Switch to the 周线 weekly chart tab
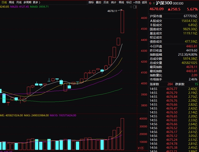 click(x=11, y=2)
